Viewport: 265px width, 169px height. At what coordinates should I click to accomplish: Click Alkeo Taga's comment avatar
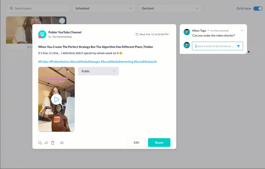(x=187, y=32)
